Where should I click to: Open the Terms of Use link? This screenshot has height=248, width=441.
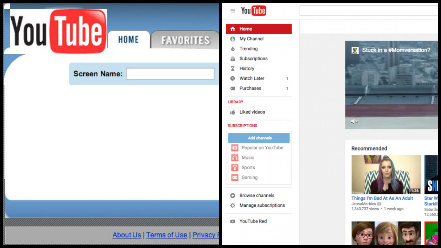pos(167,235)
